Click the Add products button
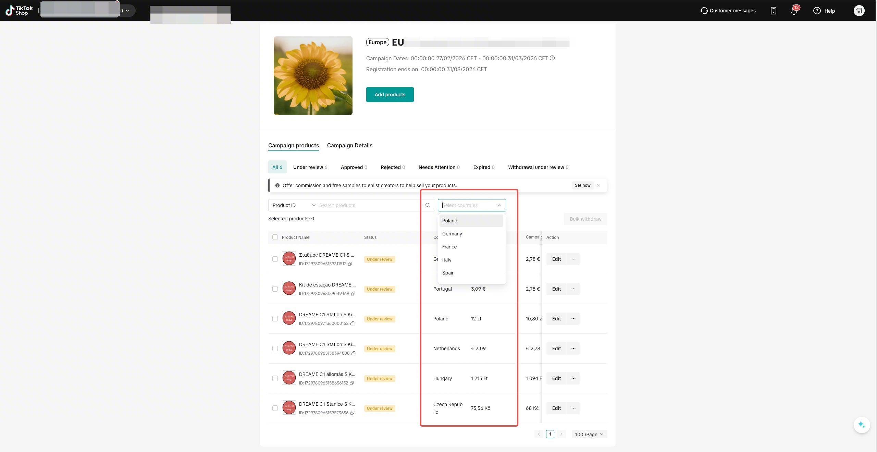Screen dimensions: 877x452 tap(390, 95)
